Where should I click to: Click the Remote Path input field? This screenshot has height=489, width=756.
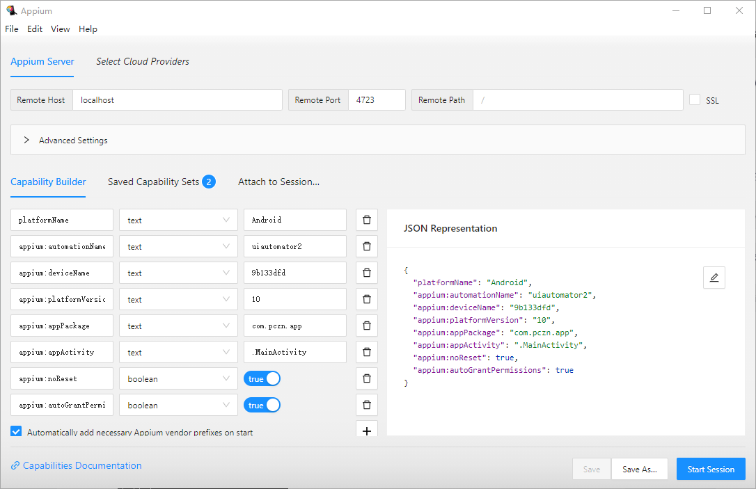[x=578, y=99]
